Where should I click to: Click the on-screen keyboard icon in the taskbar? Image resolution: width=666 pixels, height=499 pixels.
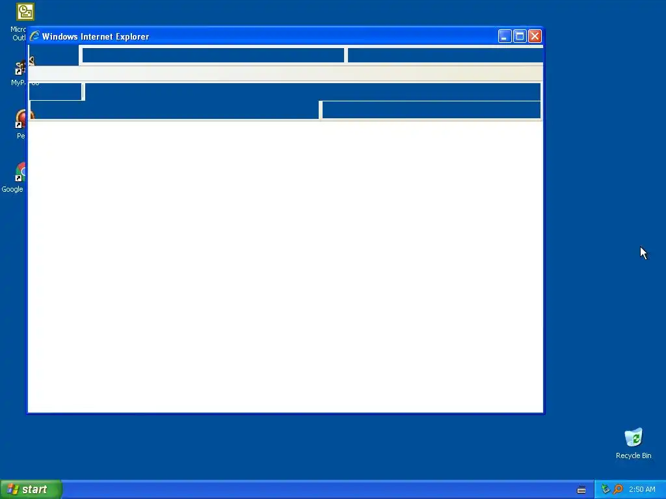(x=581, y=490)
